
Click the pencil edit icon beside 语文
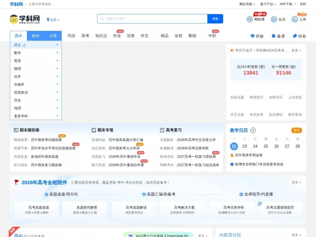click(x=24, y=45)
